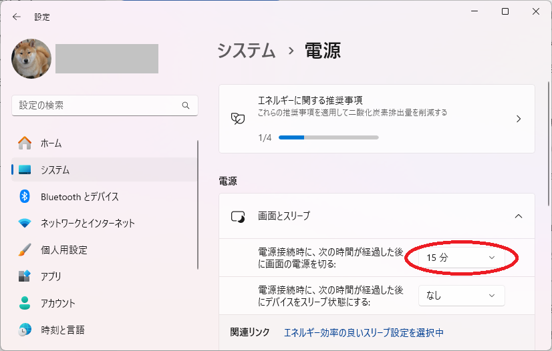552x351 pixels.
Task: Open ホーム in the sidebar
Action: coord(104,143)
